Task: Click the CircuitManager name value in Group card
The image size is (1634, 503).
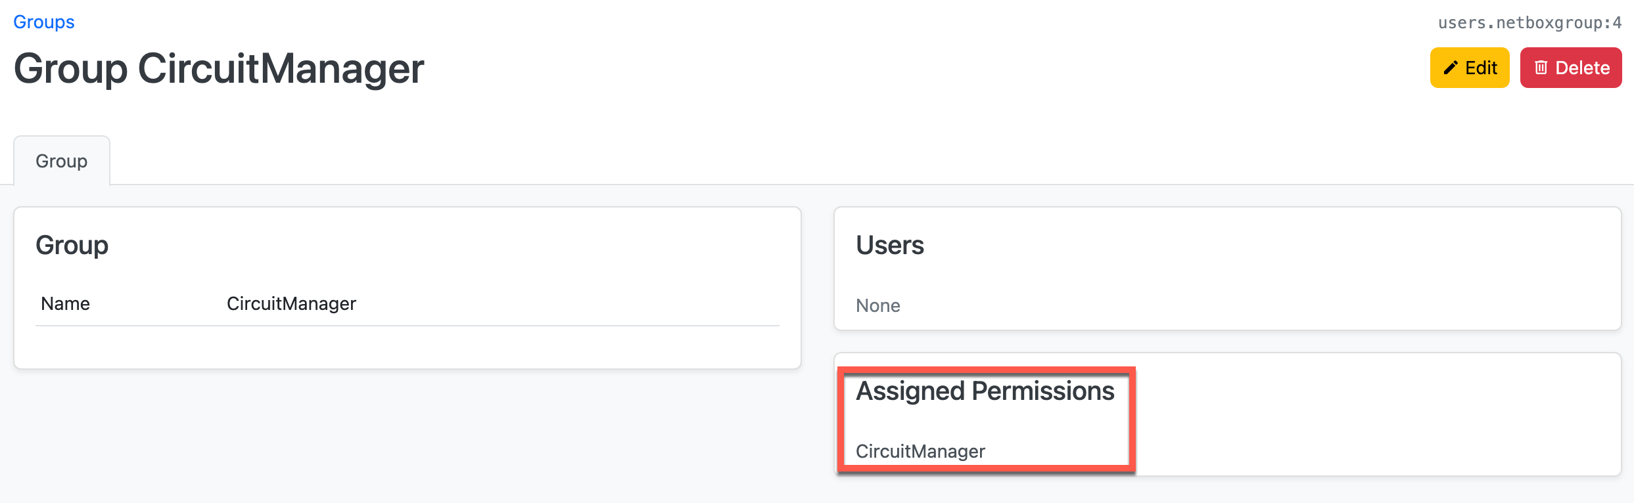Action: 291,303
